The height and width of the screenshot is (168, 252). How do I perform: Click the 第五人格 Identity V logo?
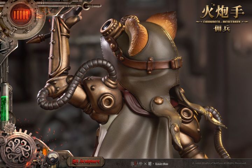coord(136,164)
